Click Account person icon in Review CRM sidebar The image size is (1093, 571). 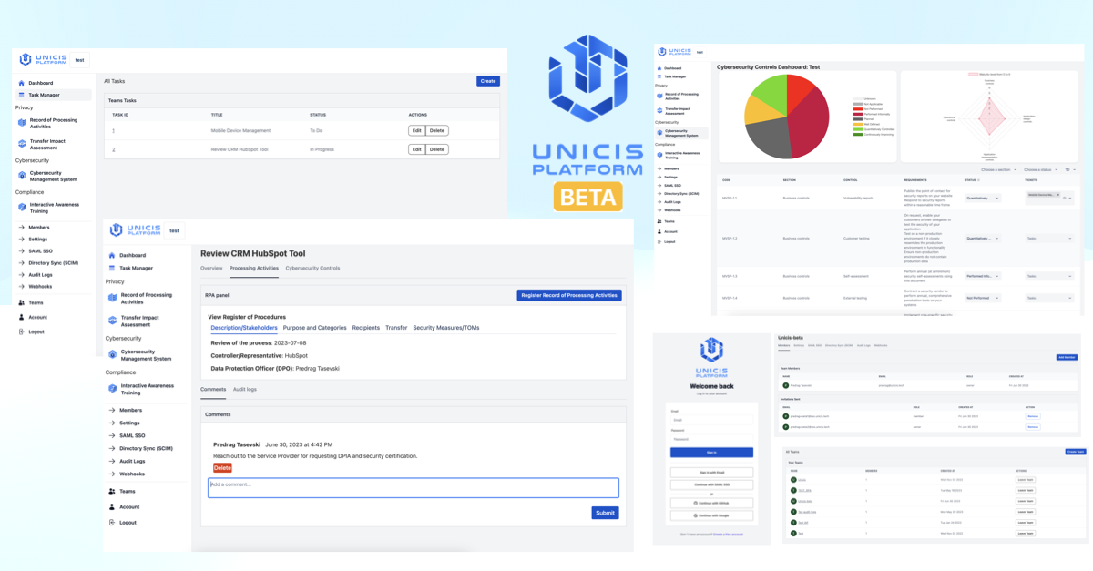tap(112, 506)
